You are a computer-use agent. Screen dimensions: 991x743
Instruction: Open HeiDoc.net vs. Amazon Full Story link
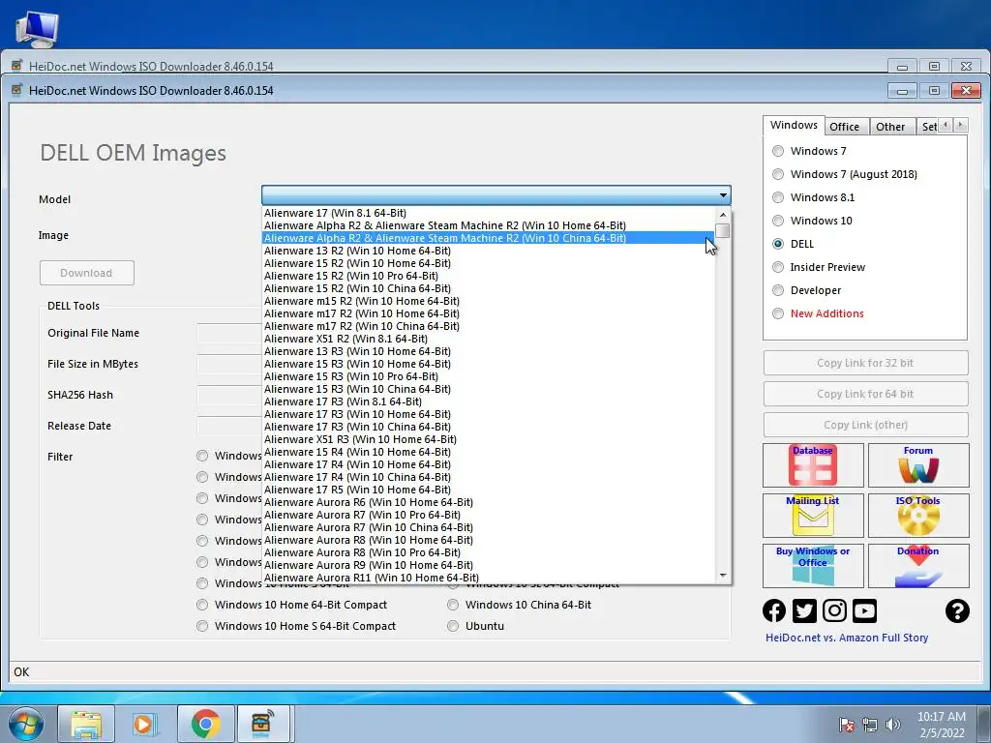pyautogui.click(x=847, y=639)
